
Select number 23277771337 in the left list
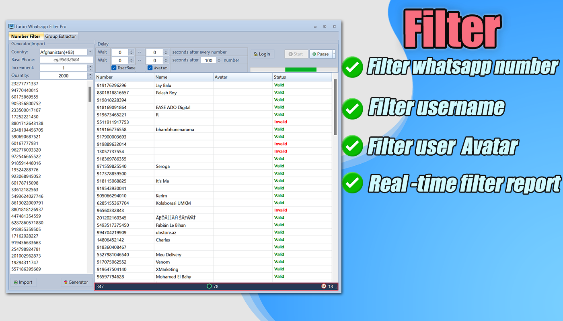25,84
